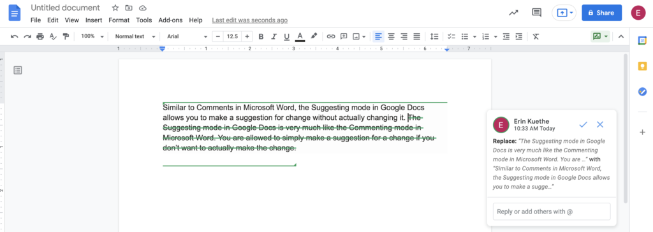Open the insert image dropdown arrow

pos(364,37)
